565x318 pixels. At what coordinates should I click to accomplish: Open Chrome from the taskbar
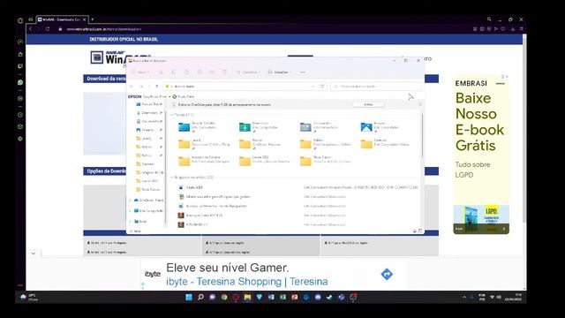point(224,298)
